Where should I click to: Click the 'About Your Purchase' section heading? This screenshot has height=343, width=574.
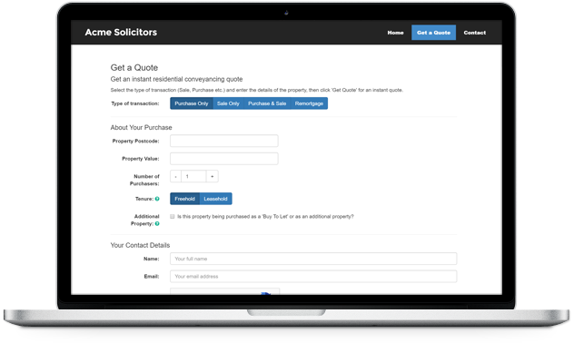(142, 127)
